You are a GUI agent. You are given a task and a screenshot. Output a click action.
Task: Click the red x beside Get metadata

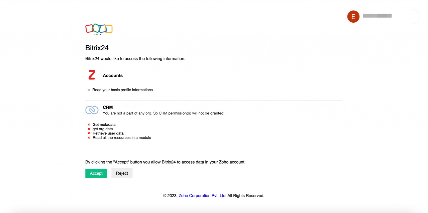89,124
